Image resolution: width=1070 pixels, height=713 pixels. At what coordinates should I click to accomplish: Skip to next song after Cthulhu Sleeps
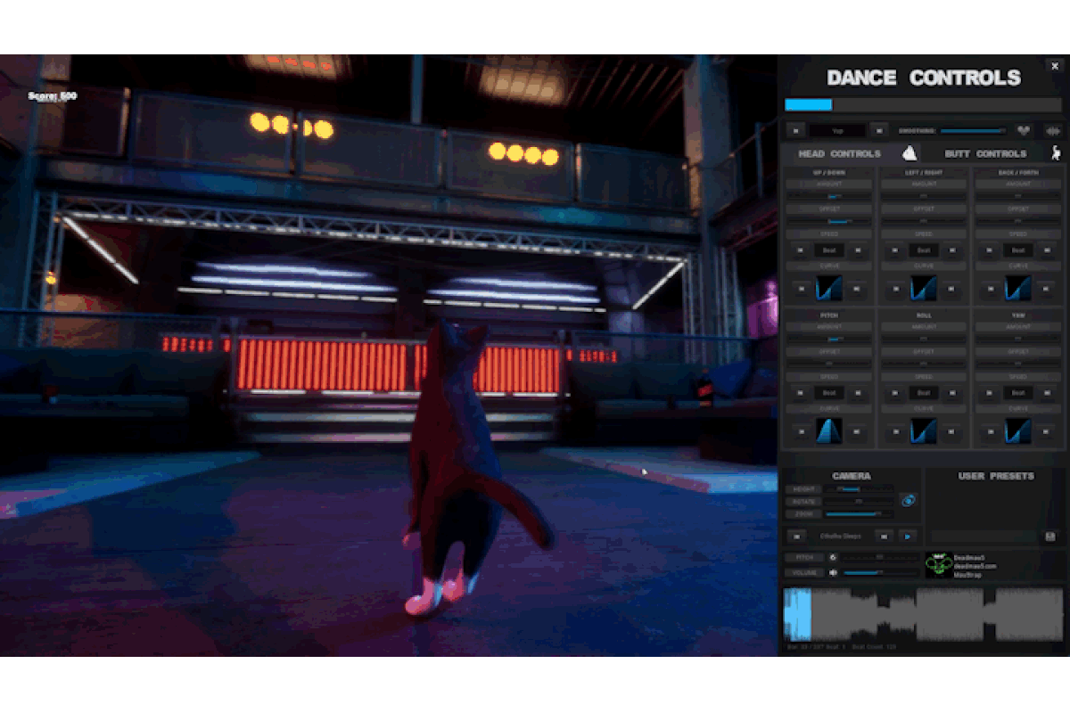(883, 537)
